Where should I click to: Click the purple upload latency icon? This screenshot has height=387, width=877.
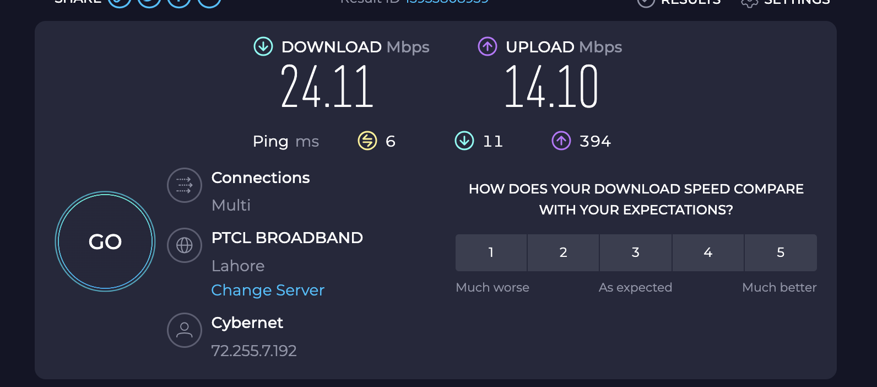(x=561, y=141)
